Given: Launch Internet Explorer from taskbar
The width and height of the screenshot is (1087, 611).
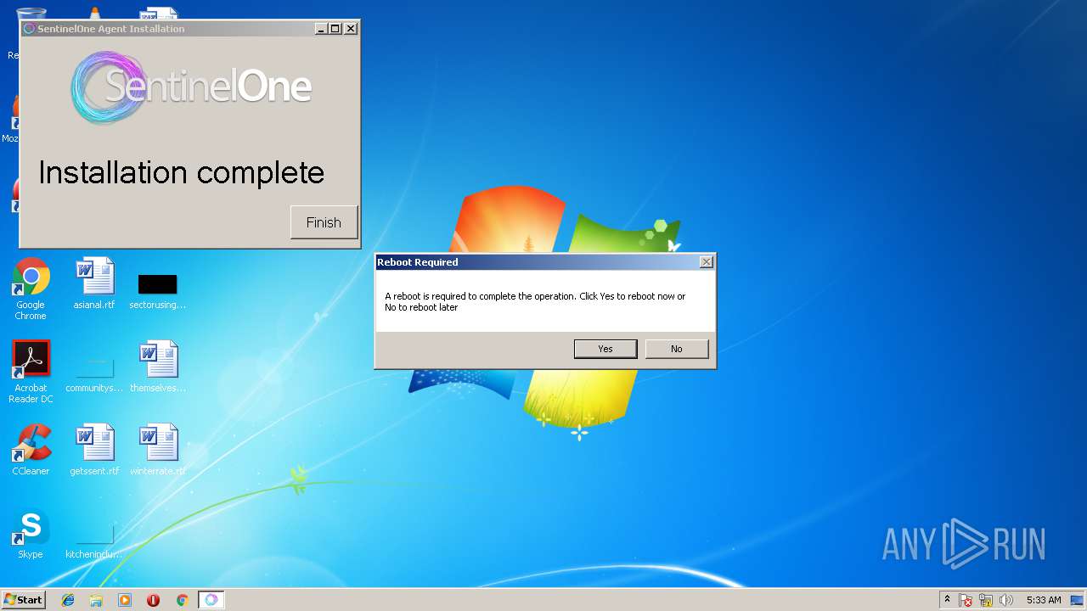Looking at the screenshot, I should 68,600.
